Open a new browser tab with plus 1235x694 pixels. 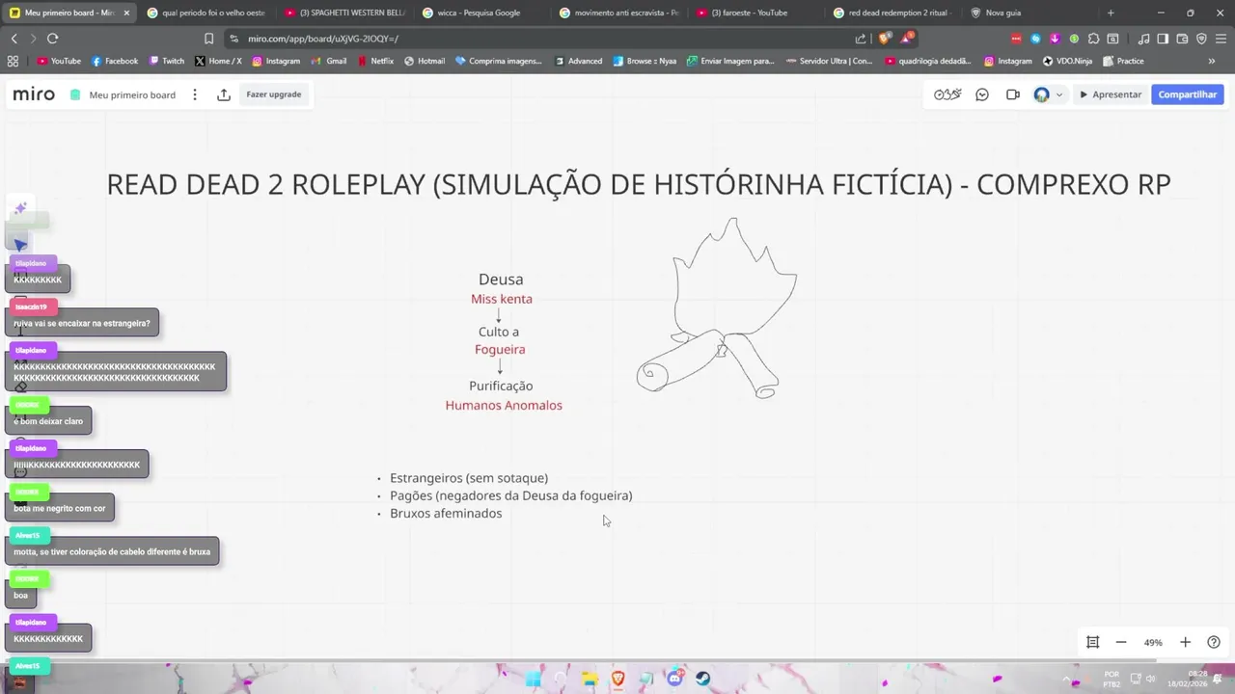click(x=1111, y=13)
